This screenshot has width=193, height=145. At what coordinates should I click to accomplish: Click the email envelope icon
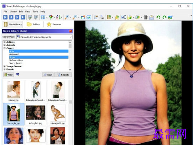click(152, 17)
